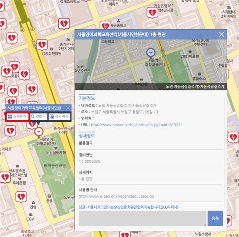Click the detail panel vertical scrollbar
This screenshot has height=237, width=239.
point(225,153)
